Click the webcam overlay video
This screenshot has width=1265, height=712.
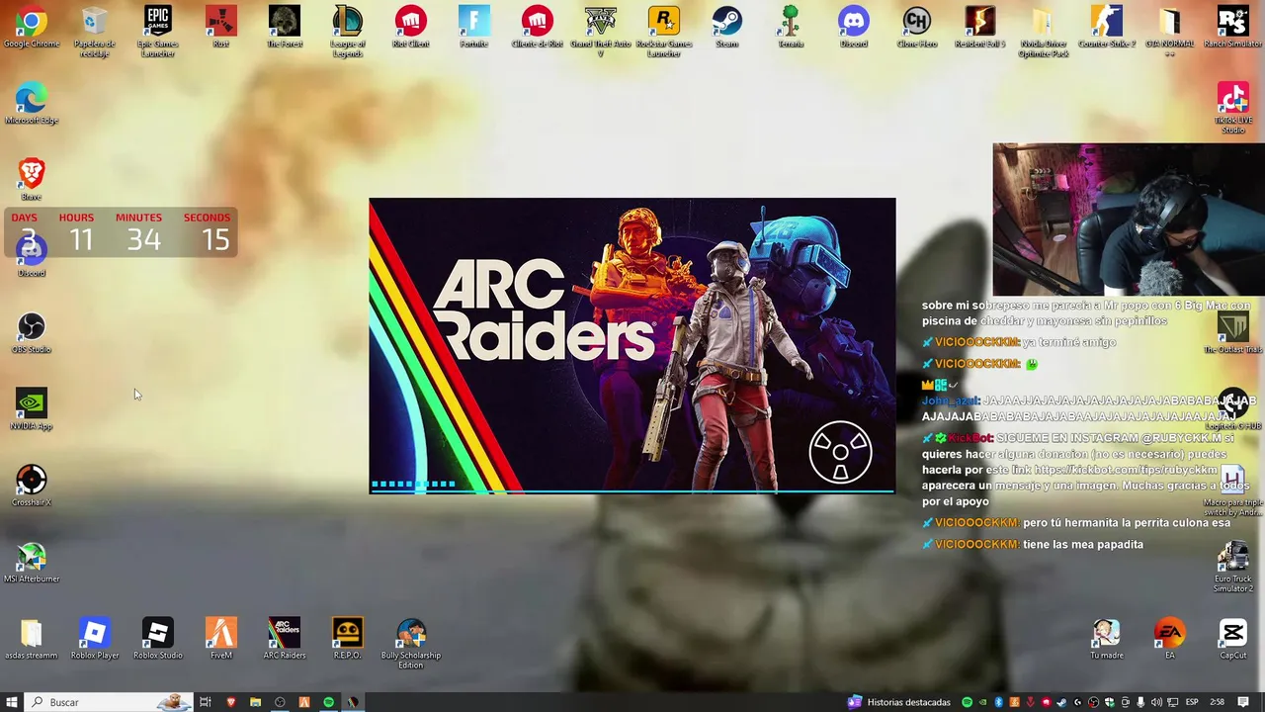click(1129, 220)
